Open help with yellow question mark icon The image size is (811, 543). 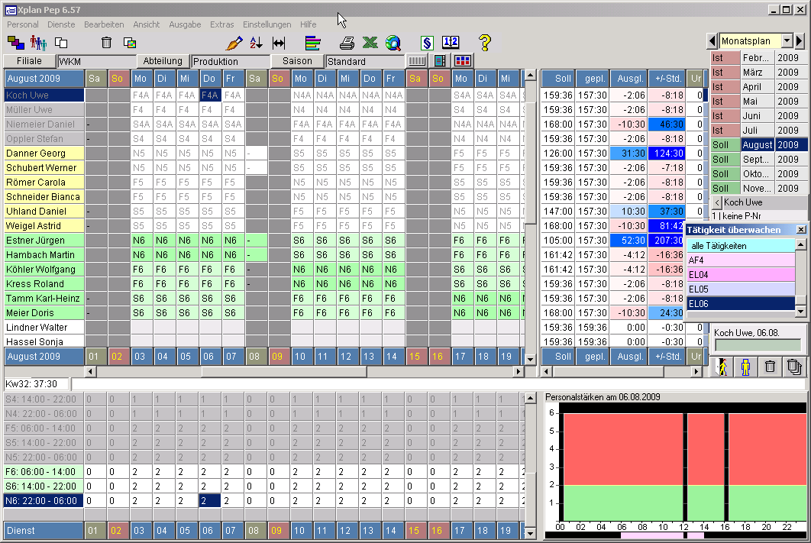tap(485, 43)
